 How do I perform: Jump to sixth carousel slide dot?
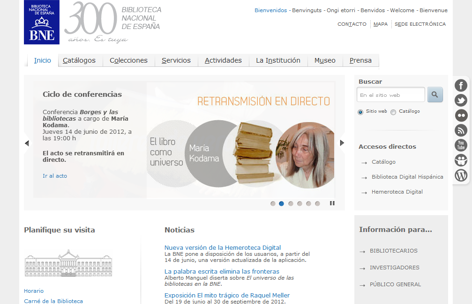317,203
